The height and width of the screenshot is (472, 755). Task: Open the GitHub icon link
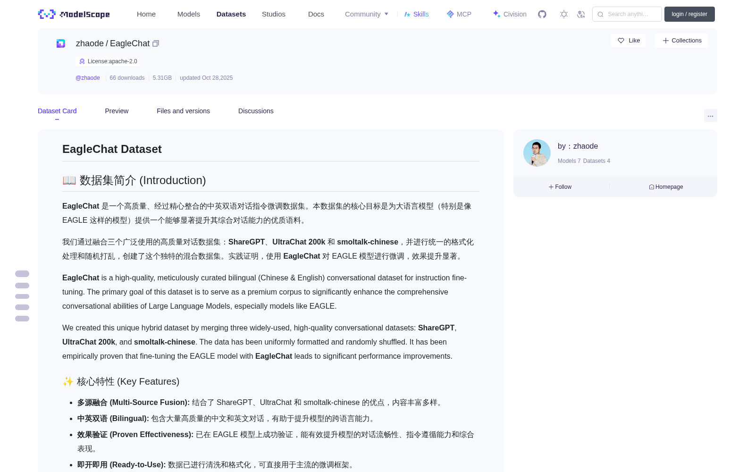tap(542, 14)
